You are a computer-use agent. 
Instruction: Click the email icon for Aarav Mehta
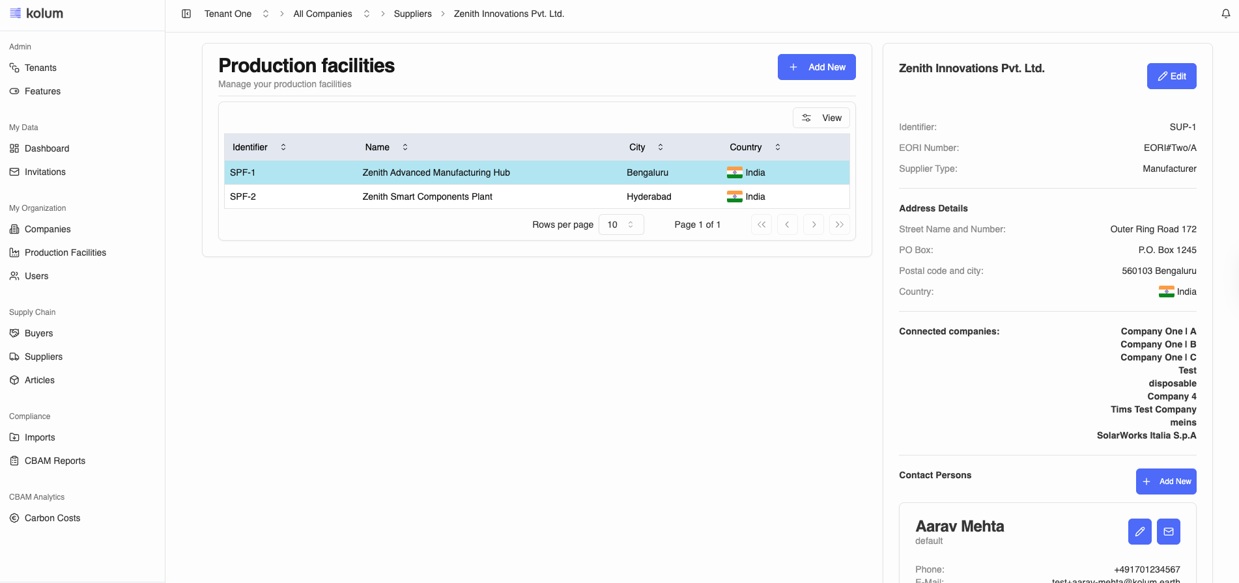(x=1168, y=532)
